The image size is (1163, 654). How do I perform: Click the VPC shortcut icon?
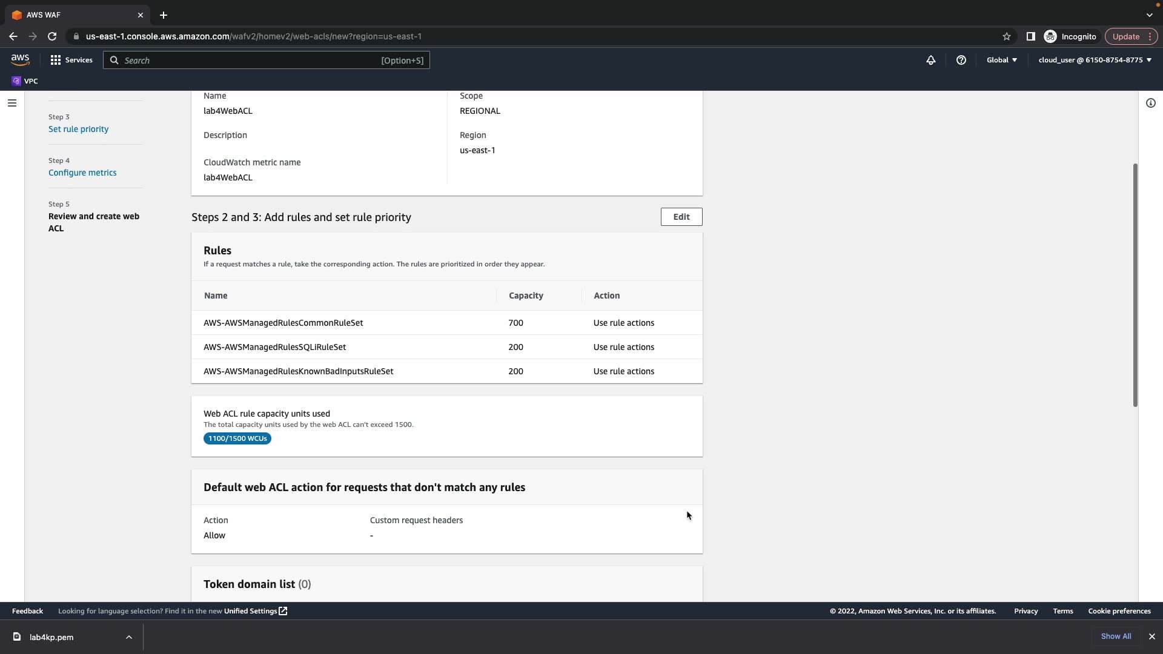click(16, 81)
